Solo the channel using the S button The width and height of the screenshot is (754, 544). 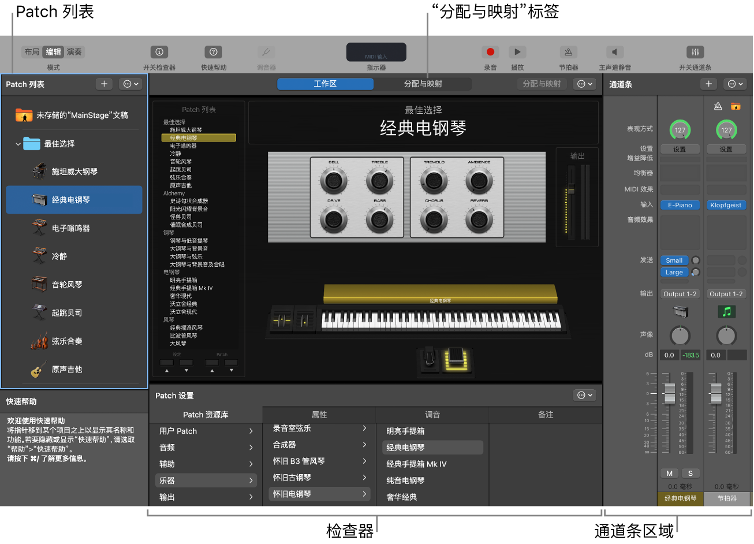(690, 473)
